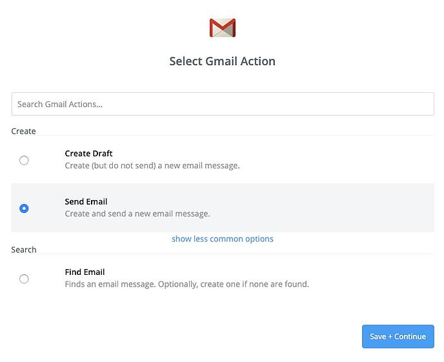
Task: Click the bold Create Draft title
Action: [88, 154]
